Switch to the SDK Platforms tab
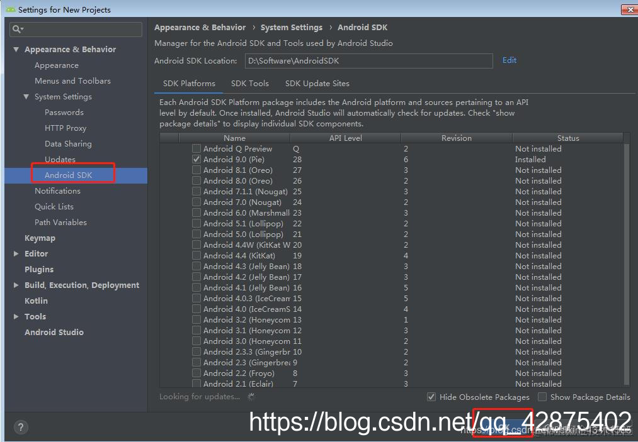 189,84
